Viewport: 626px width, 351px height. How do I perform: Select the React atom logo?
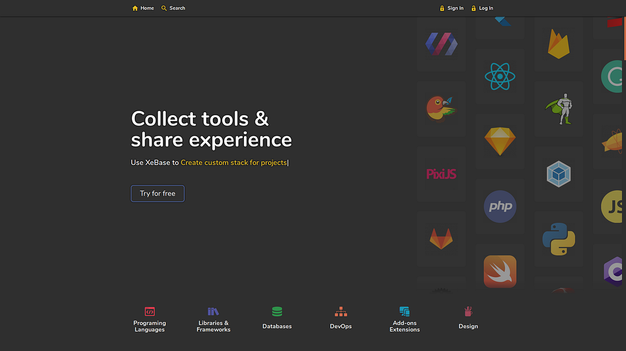tap(500, 77)
